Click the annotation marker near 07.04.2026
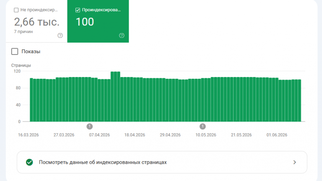This screenshot has width=322, height=181. pos(90,127)
